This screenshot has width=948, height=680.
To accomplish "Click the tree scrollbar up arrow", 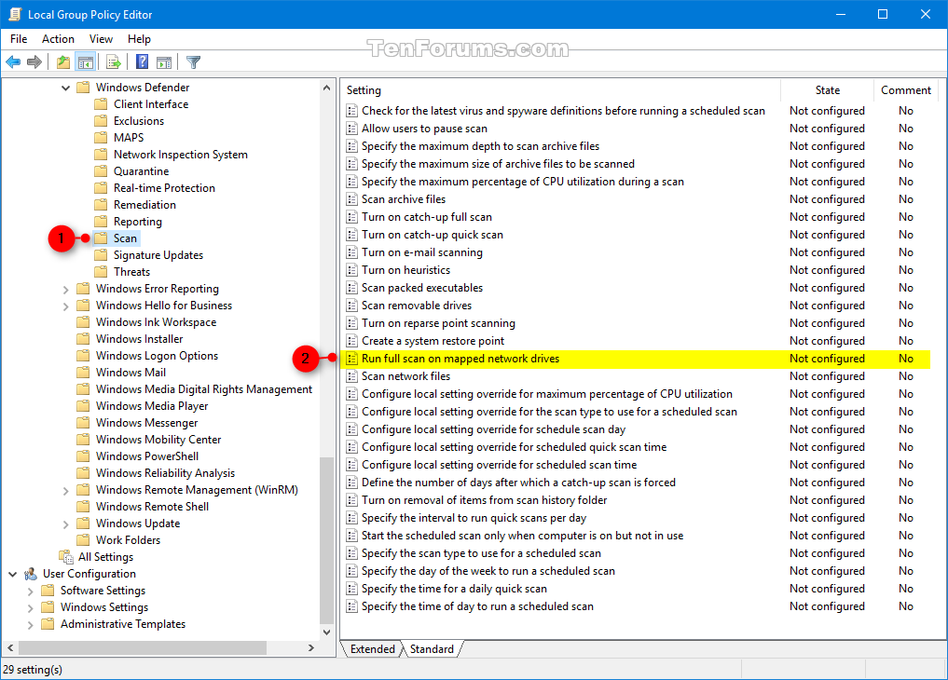I will (326, 88).
